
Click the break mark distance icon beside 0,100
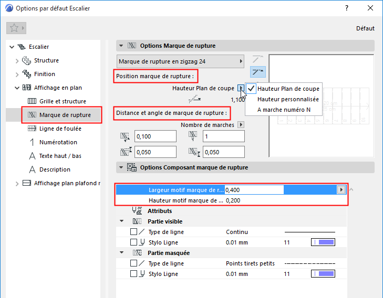(x=125, y=137)
